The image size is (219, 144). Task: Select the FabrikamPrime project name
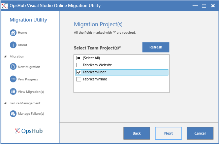pos(95,79)
